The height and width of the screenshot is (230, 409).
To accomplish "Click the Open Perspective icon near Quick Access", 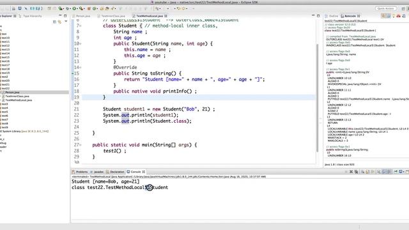I will 403,8.
